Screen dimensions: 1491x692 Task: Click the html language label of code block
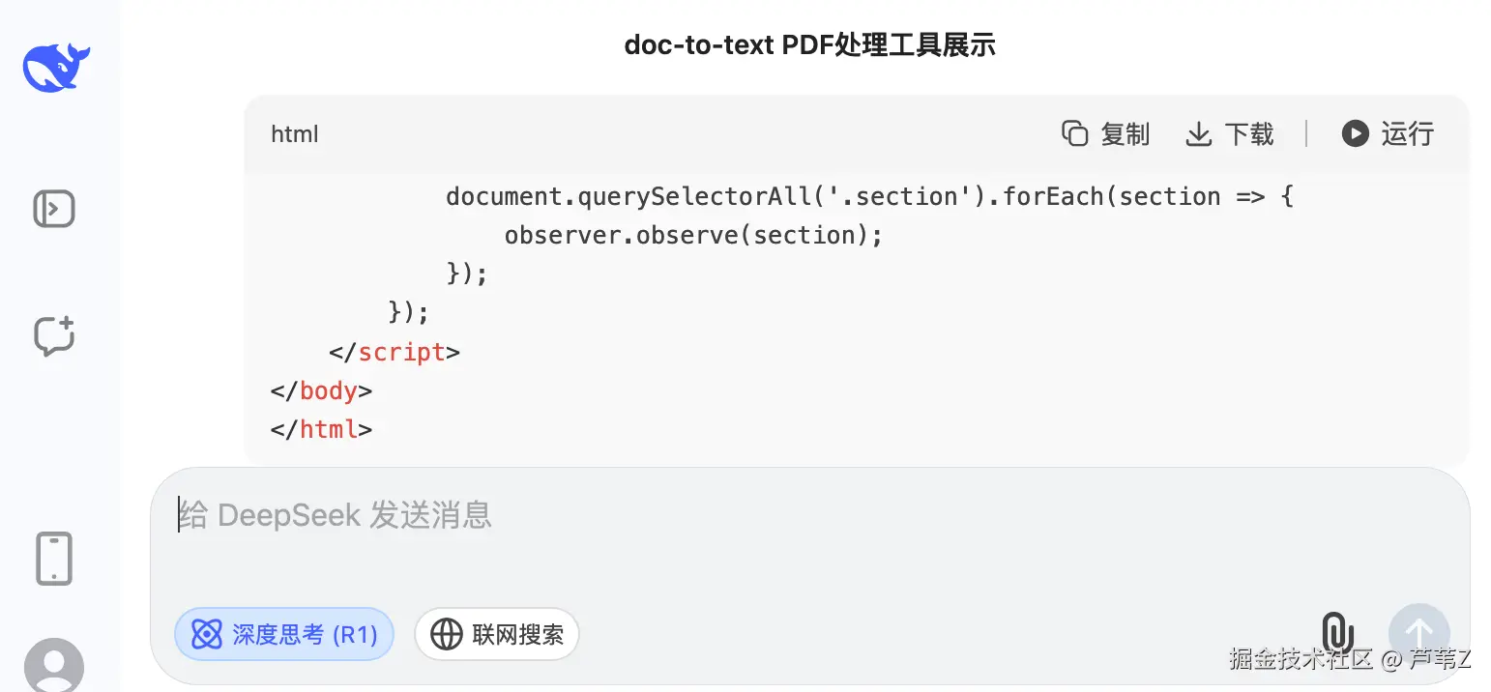click(295, 134)
